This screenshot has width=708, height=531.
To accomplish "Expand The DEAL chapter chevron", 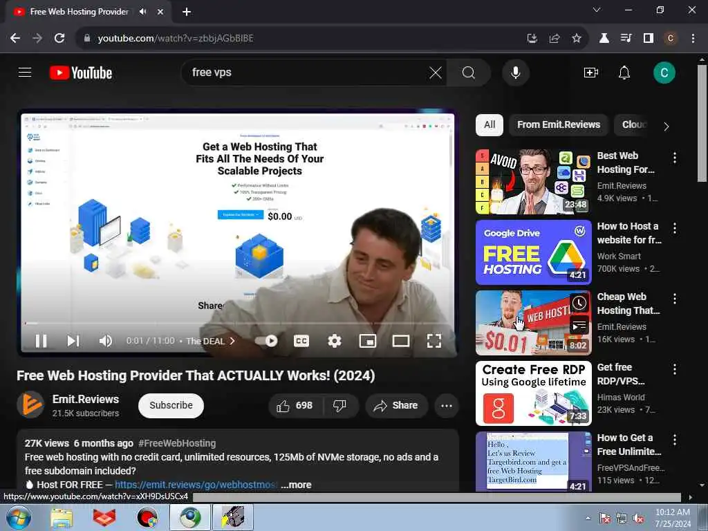I will pyautogui.click(x=232, y=341).
